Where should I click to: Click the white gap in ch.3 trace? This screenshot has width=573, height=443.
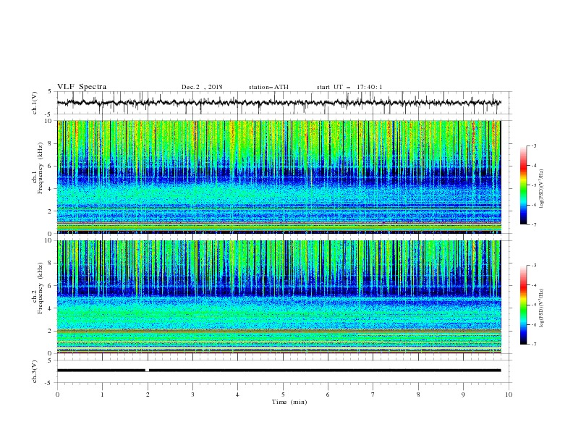click(147, 371)
